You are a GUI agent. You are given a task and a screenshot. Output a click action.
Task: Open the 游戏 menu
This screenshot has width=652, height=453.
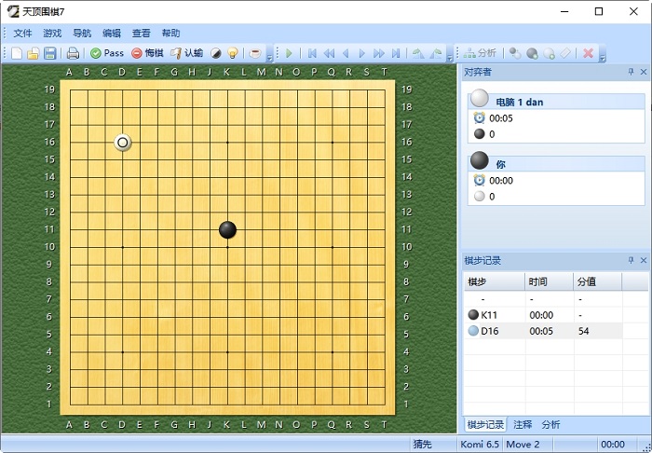coord(52,34)
